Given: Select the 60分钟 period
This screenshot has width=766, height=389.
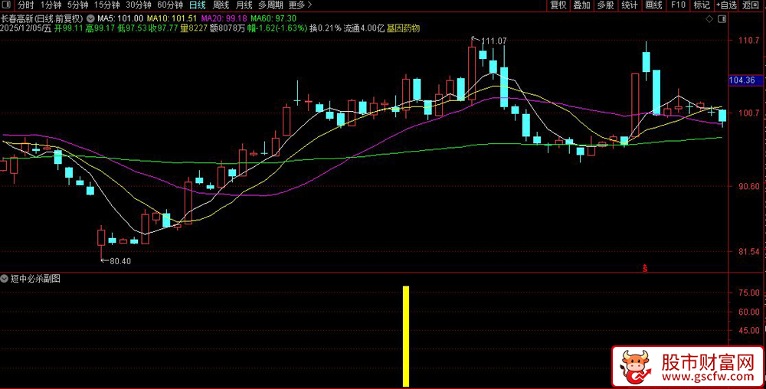Looking at the screenshot, I should click(170, 5).
